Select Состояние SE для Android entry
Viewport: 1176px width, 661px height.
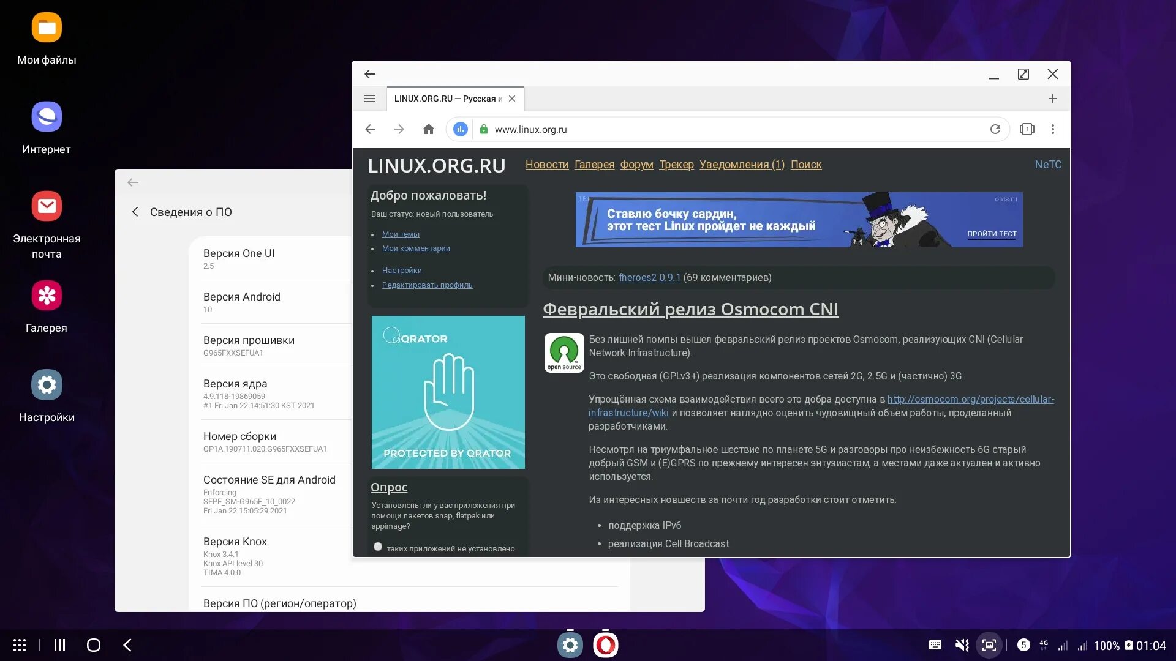click(276, 494)
